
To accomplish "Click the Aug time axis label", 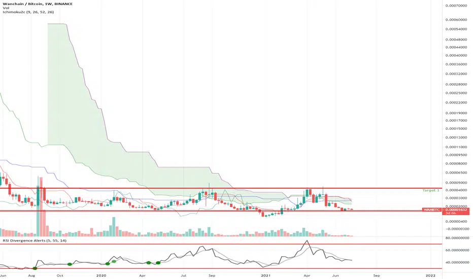I will (x=31, y=275).
